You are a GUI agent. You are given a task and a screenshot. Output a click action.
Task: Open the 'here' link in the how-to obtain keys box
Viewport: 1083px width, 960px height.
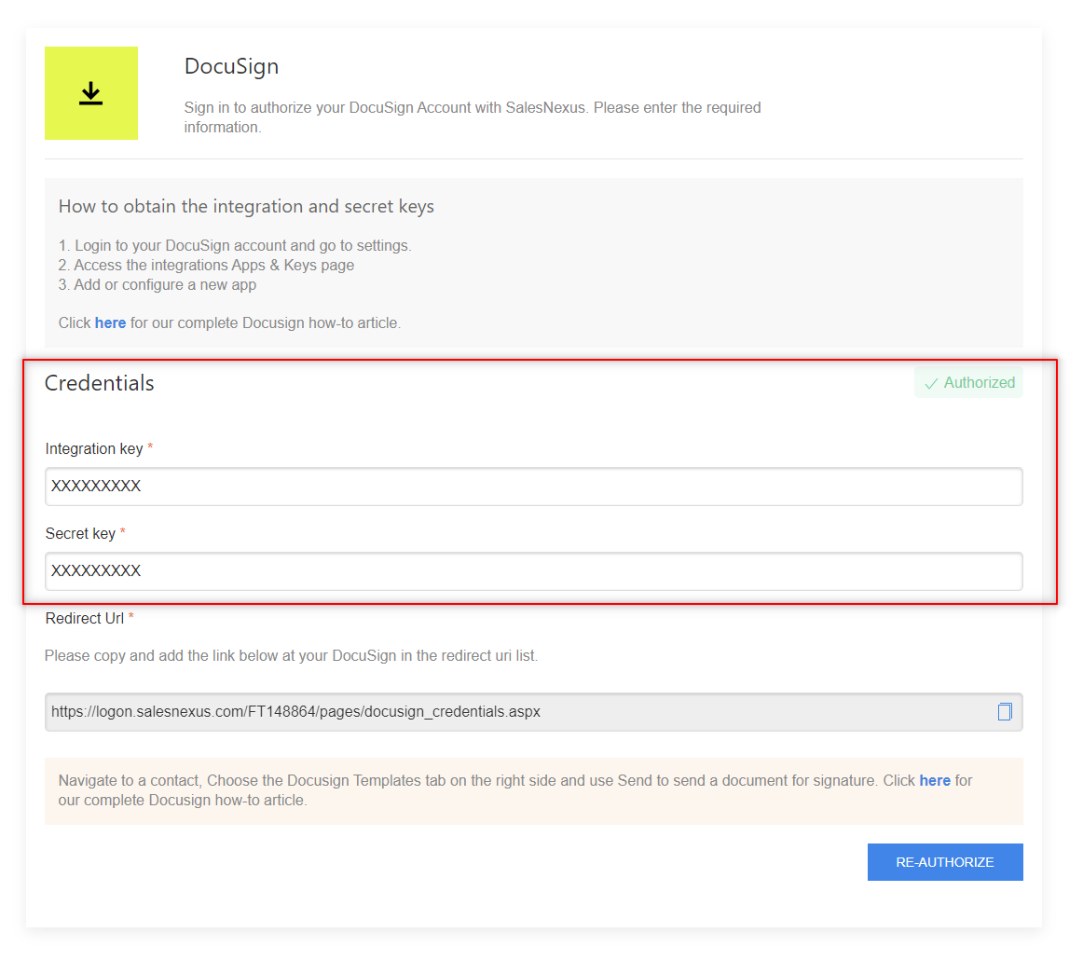[111, 323]
